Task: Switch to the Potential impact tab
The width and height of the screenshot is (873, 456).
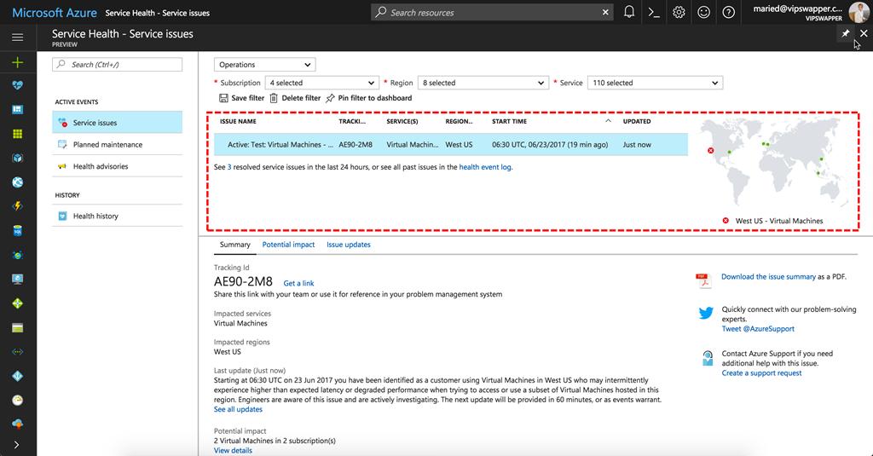Action: (288, 245)
